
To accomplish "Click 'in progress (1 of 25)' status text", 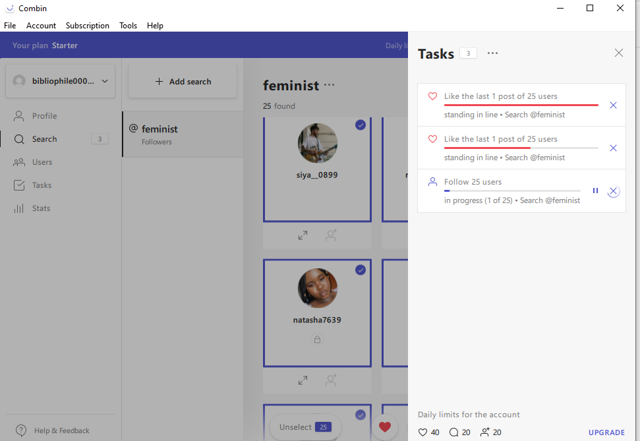I will (x=478, y=200).
